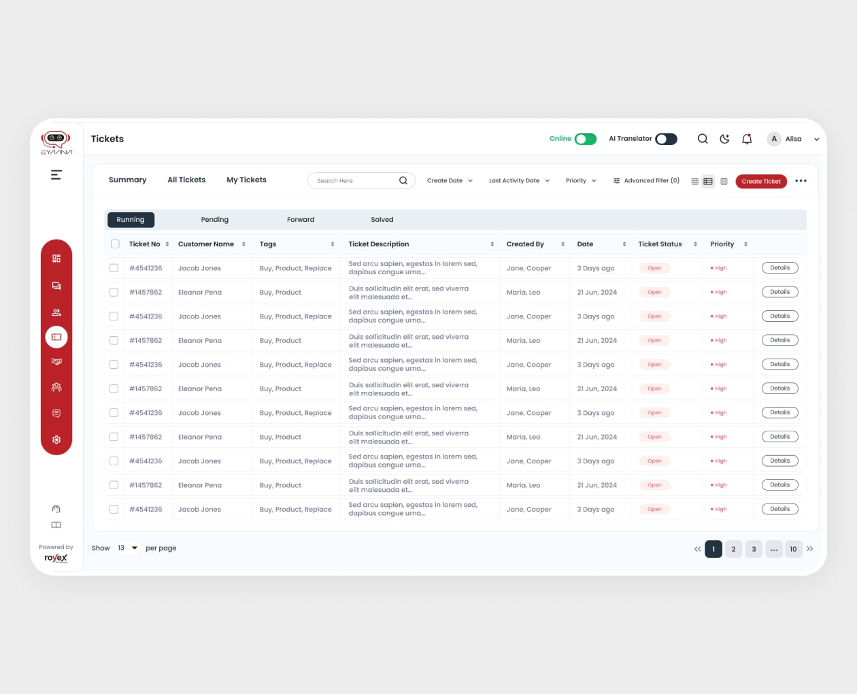Open the rows per page dropdown
This screenshot has width=857, height=694.
127,548
